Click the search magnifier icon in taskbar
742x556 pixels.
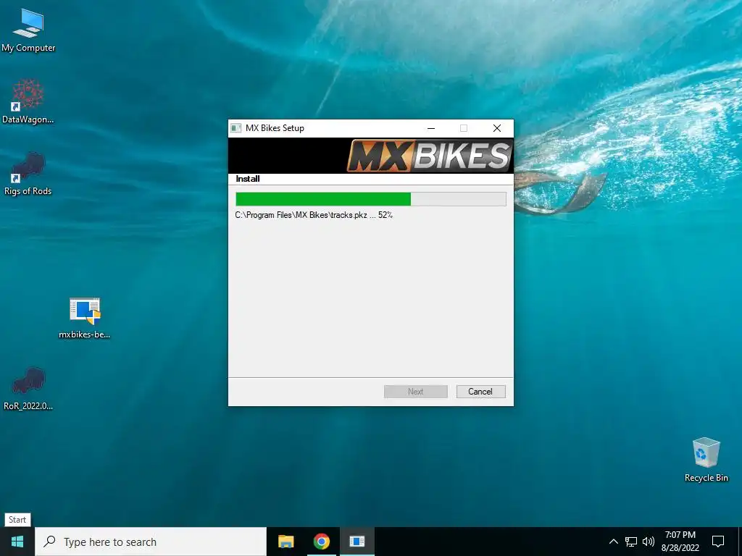point(49,542)
